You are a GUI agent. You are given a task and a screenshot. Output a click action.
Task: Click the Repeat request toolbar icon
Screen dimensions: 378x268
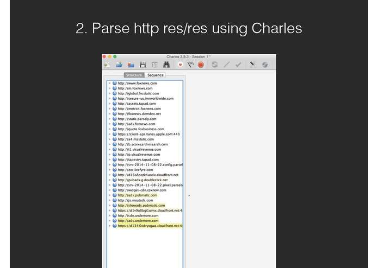[214, 65]
